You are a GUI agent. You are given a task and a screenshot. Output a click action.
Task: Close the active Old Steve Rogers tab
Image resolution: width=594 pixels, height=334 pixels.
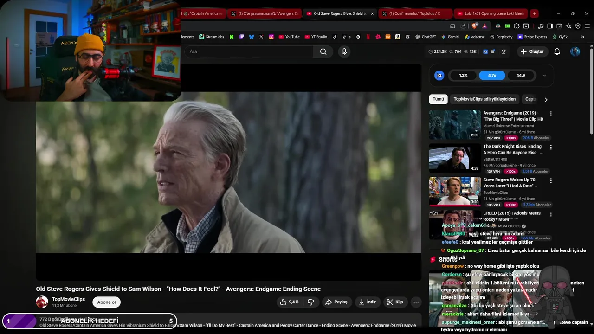point(372,13)
